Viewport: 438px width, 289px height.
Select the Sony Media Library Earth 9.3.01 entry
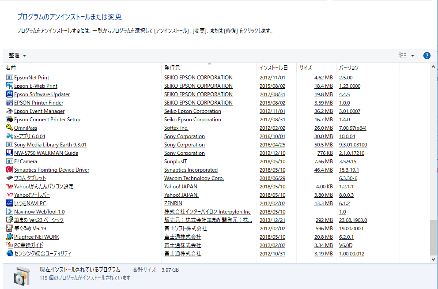point(50,145)
